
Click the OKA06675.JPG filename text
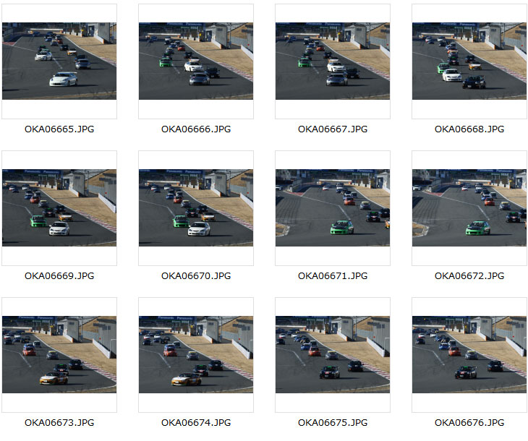click(x=333, y=423)
